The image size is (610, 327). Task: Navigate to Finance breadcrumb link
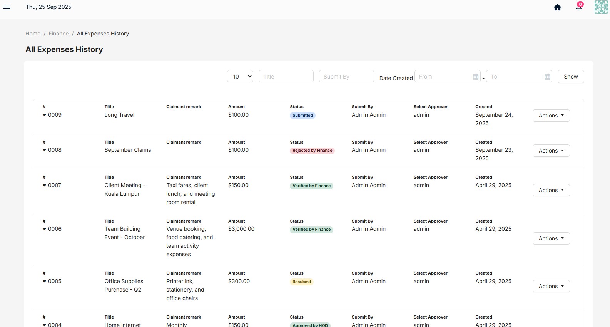click(58, 34)
